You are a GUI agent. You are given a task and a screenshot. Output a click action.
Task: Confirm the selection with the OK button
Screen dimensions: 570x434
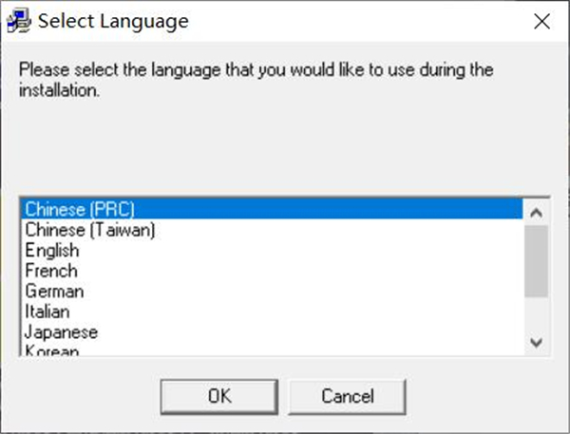pos(219,395)
